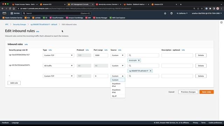Remove the sg-06b0873fca85dcb1f source chip
This screenshot has height=126, width=224.
(150, 71)
